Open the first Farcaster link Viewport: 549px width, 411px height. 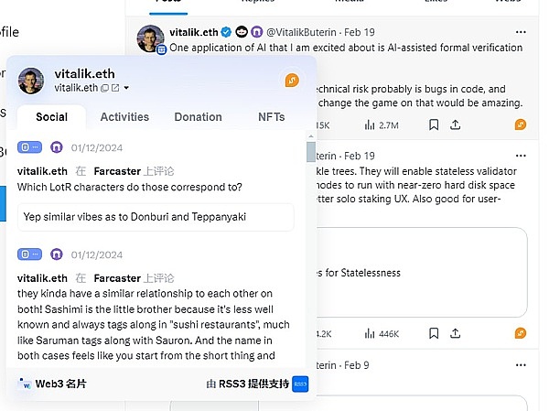(x=116, y=171)
